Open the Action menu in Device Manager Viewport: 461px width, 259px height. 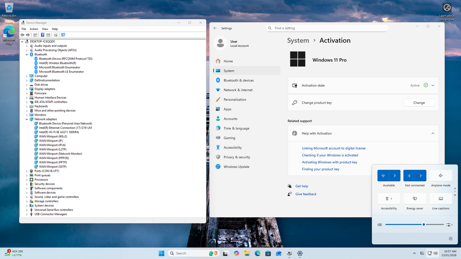34,29
